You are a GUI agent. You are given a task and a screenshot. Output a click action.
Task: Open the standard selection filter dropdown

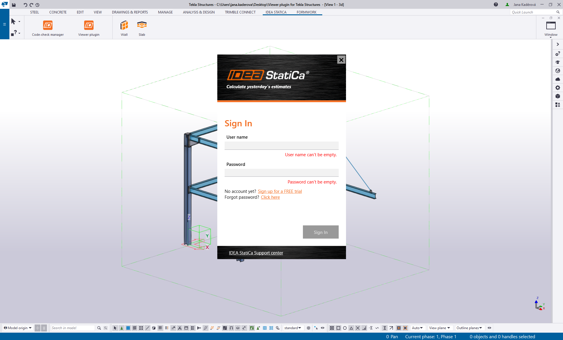292,328
